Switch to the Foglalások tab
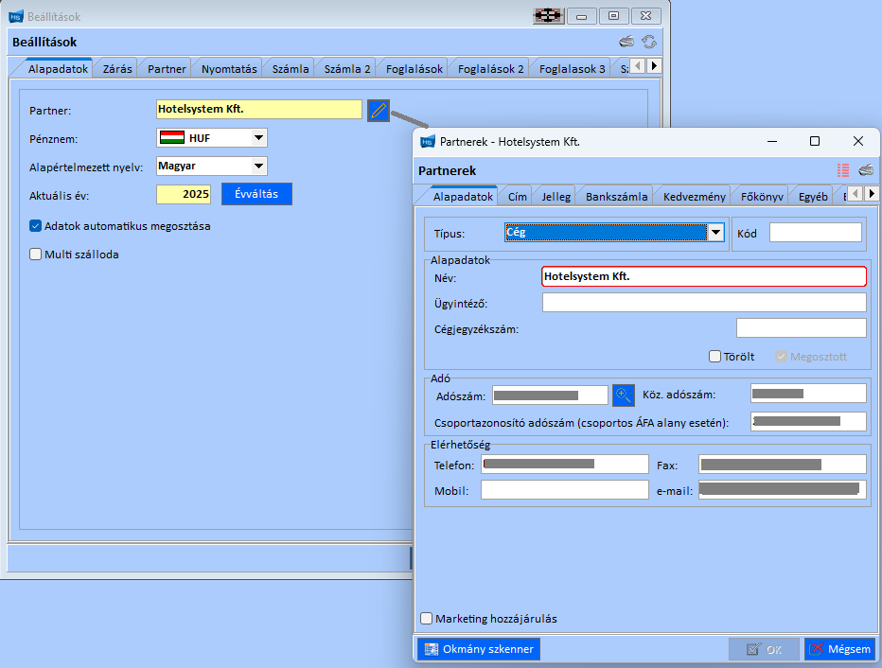This screenshot has height=668, width=882. 414,69
